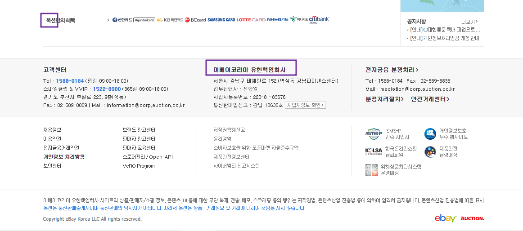The image size is (523, 231).
Task: Click the eBay logo in footer
Action: pyautogui.click(x=445, y=218)
